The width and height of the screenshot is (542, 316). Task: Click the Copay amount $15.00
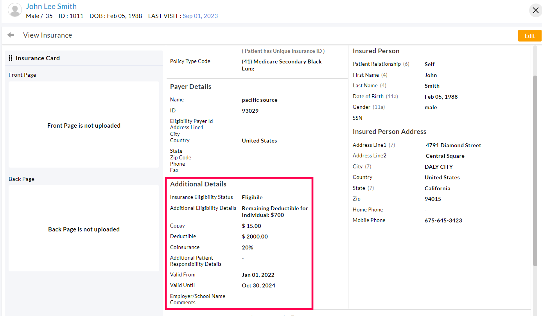pos(250,226)
